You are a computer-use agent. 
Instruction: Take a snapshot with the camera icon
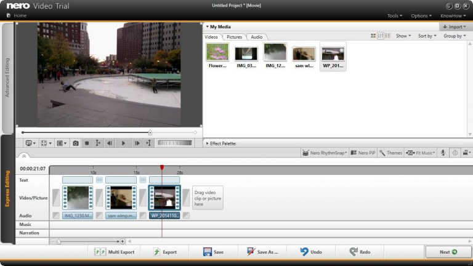coord(75,143)
